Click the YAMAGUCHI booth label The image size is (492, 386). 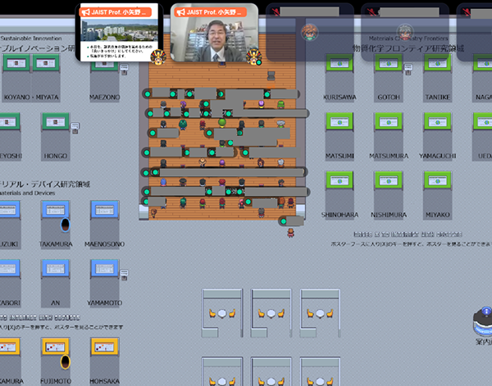[x=437, y=156]
